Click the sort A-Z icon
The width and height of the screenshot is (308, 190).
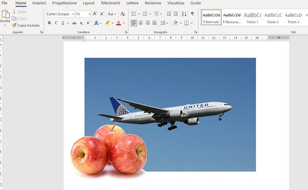(x=184, y=14)
